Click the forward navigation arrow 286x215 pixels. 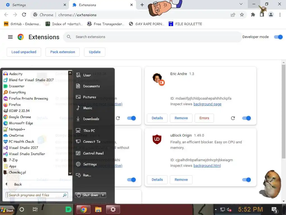tap(15, 15)
